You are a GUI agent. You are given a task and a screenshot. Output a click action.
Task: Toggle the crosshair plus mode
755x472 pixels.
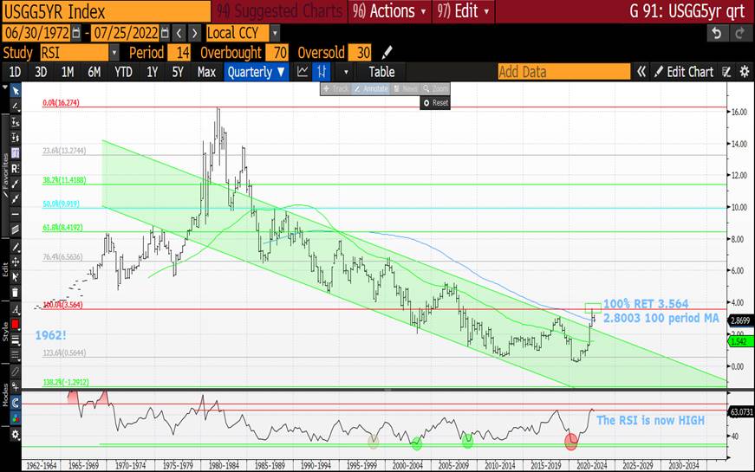16,386
